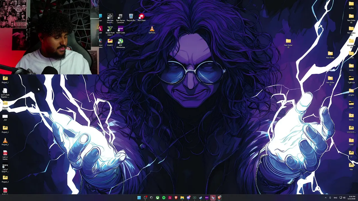
Task: Open File Explorer from the taskbar
Action: coord(182,198)
